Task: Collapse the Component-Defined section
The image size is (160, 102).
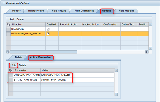Action: point(4,3)
